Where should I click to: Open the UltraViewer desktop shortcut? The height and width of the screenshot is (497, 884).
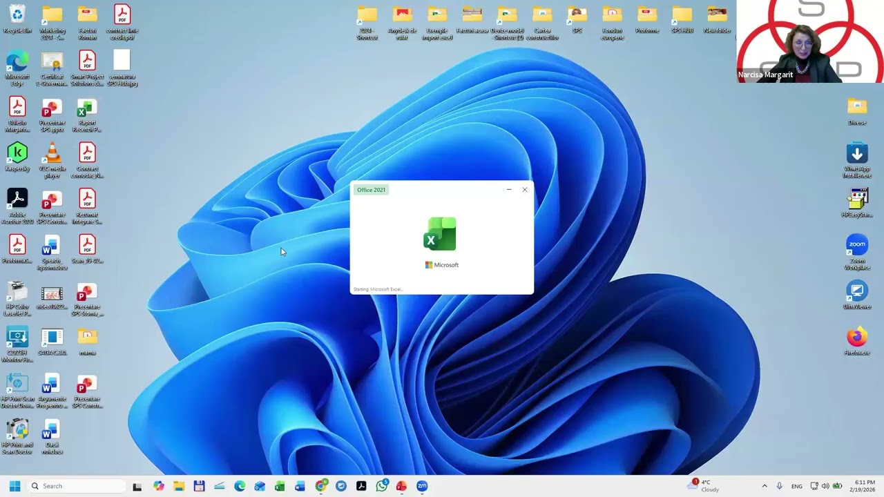coord(857,295)
